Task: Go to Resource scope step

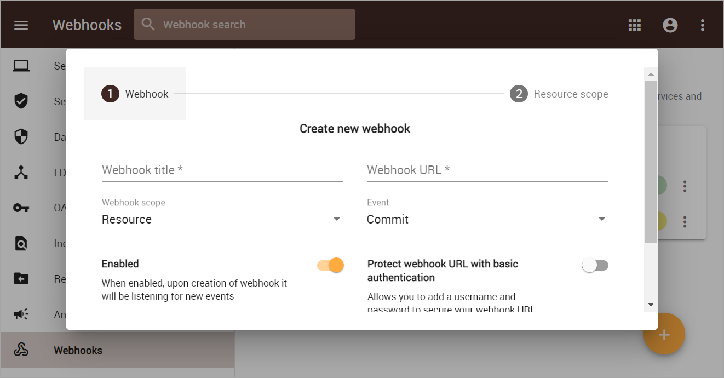Action: pos(559,94)
